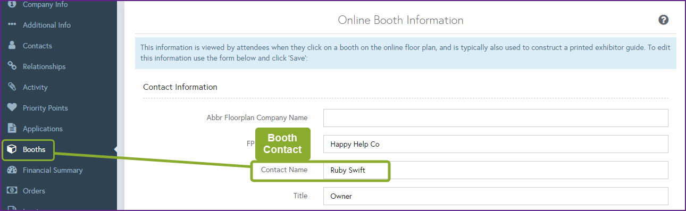Click the Company Info info icon
This screenshot has width=686, height=211.
tap(12, 4)
